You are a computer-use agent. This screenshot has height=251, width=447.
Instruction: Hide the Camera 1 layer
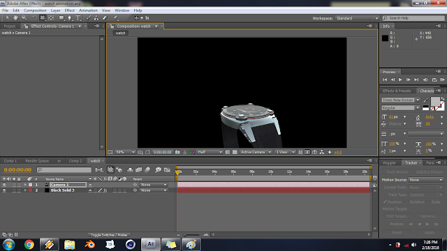tap(4, 185)
